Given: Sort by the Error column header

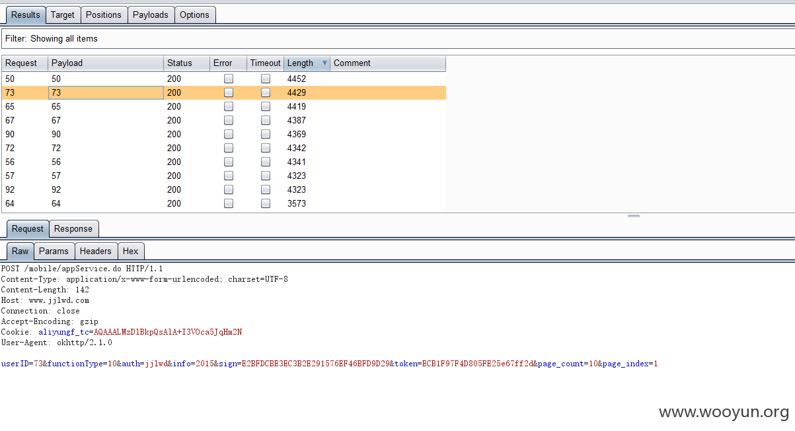Looking at the screenshot, I should click(x=228, y=63).
